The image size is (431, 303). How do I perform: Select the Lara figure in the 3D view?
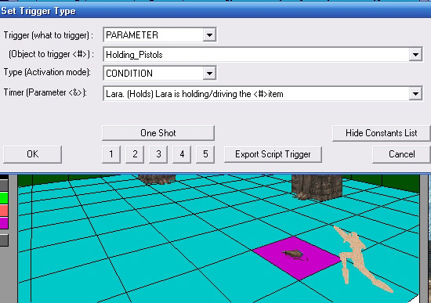click(x=360, y=258)
